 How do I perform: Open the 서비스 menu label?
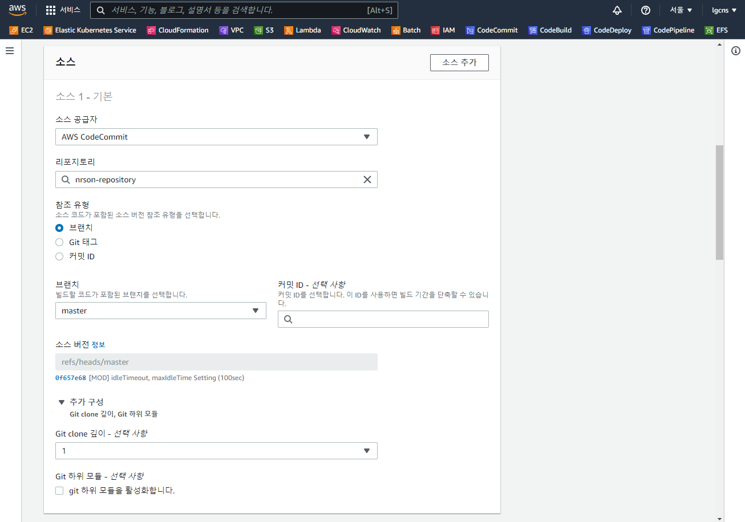70,10
